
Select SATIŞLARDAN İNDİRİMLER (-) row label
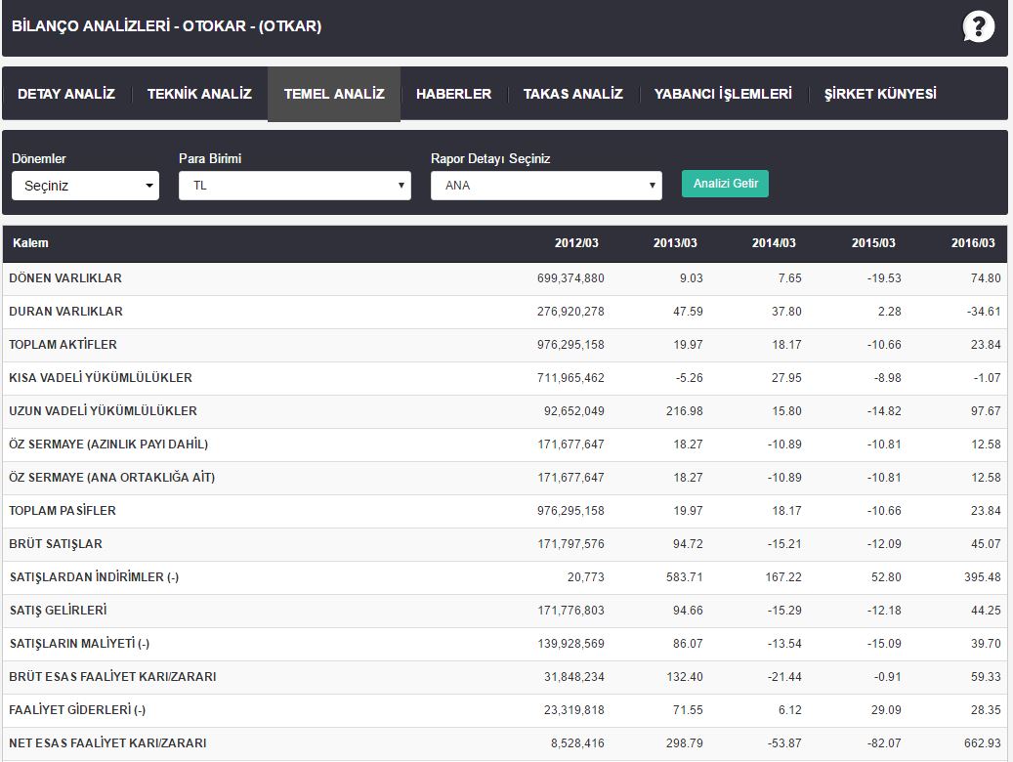point(95,577)
